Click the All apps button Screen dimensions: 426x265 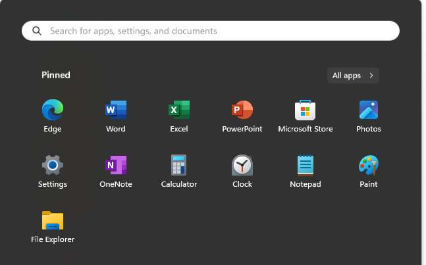point(353,76)
